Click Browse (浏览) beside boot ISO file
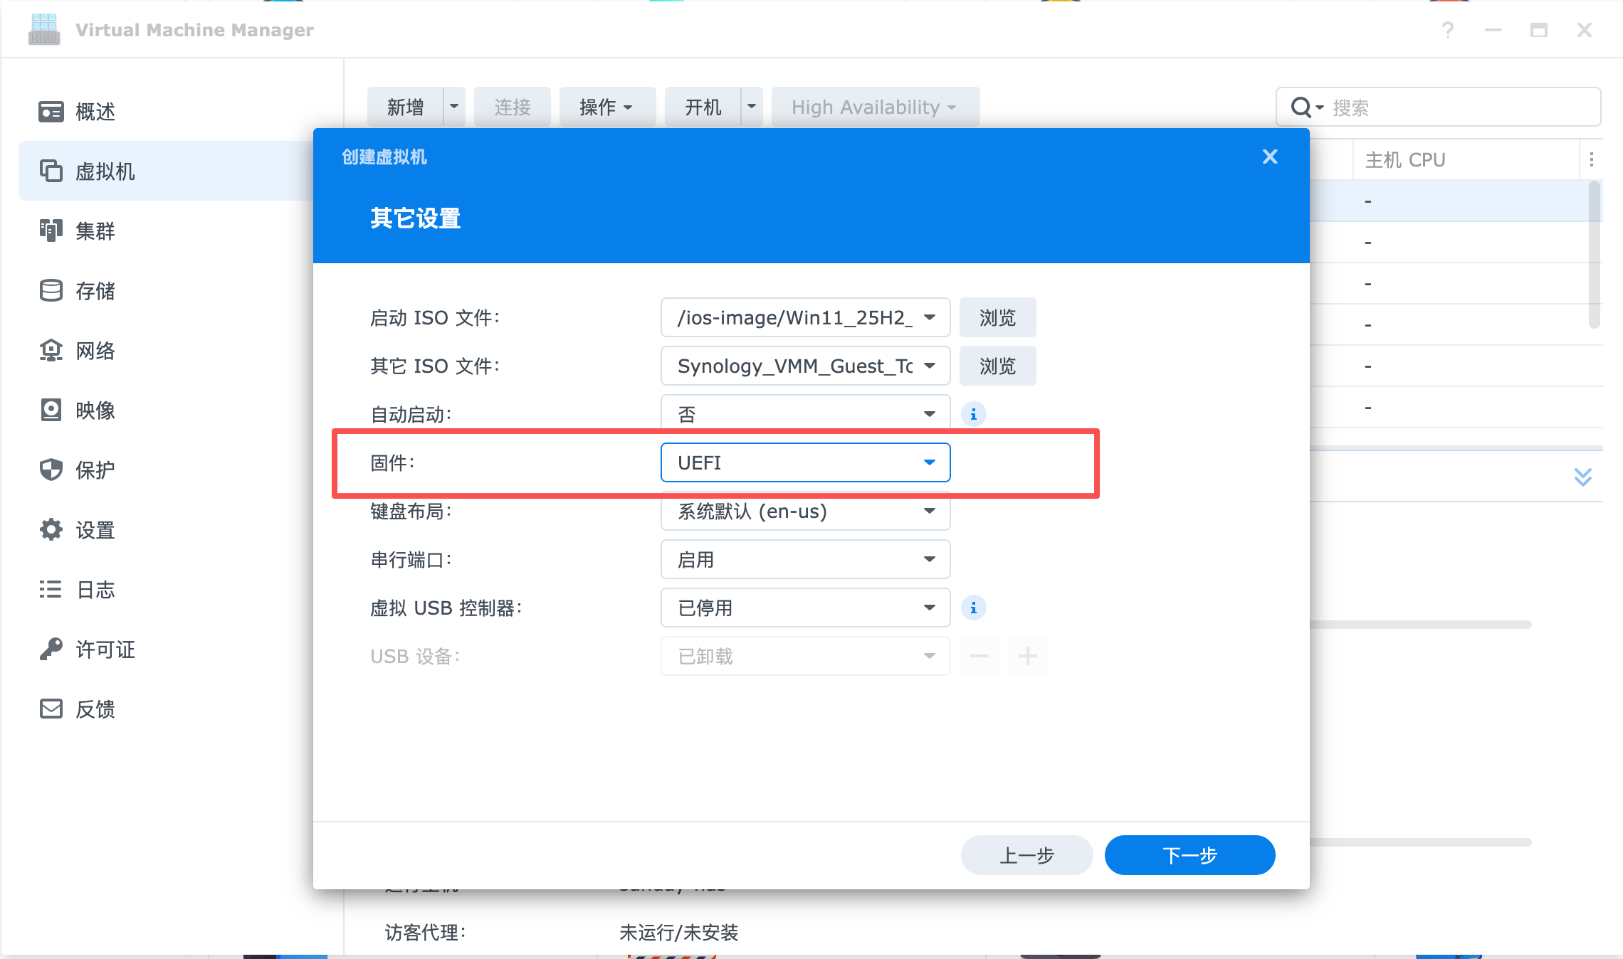Viewport: 1623px width, 959px height. tap(997, 317)
